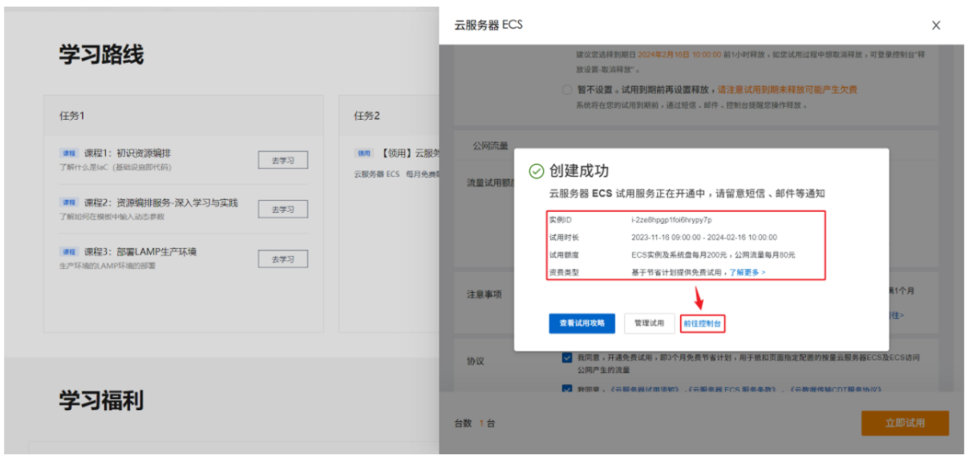This screenshot has height=461, width=969.
Task: Toggle the 我同意，开通免费试用 checkbox
Action: pos(566,358)
